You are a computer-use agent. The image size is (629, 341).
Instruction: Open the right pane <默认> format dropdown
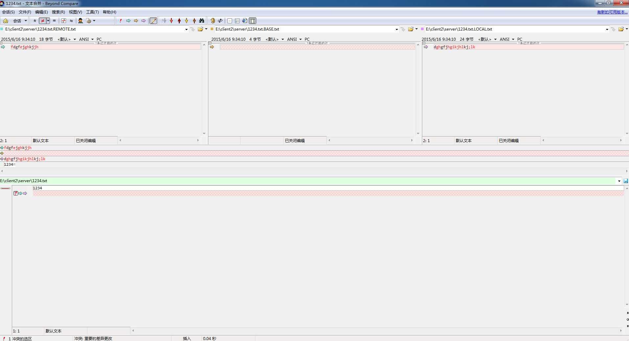pos(487,39)
